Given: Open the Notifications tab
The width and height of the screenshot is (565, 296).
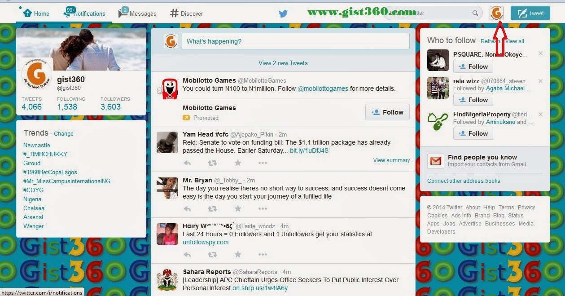Looking at the screenshot, I should click(x=84, y=13).
